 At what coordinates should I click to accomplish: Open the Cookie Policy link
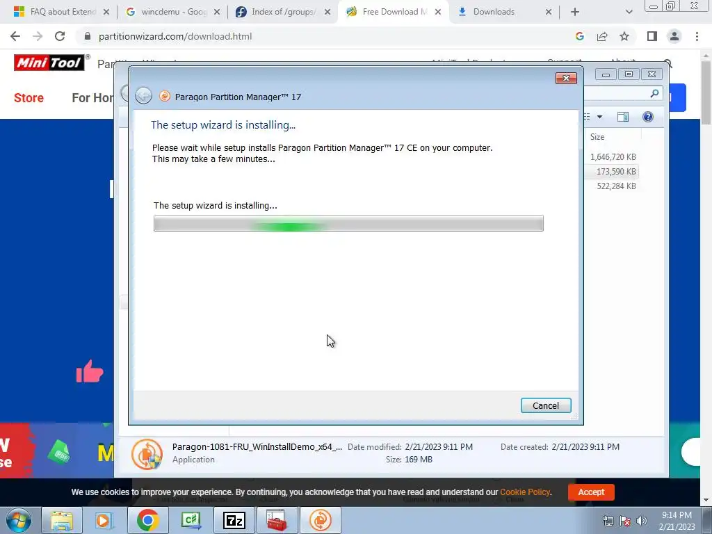525,492
